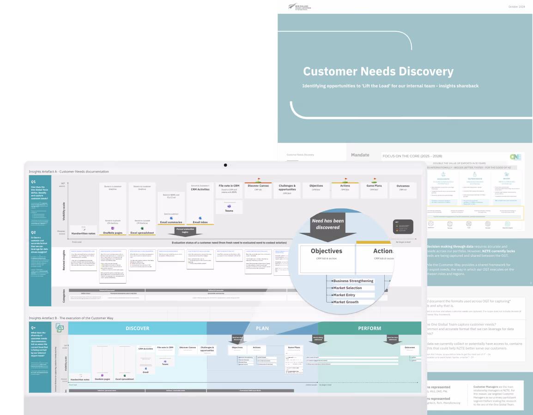The image size is (533, 415).
Task: Click the OneNote icon in Insights Artefact A
Action: point(113,228)
